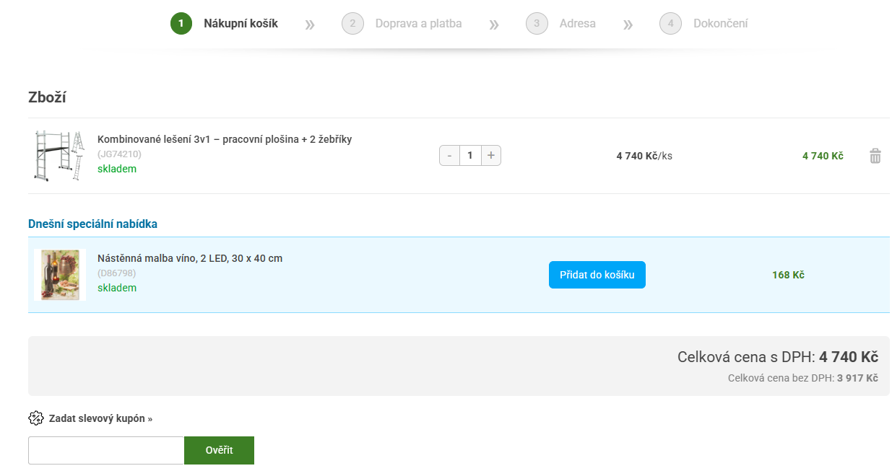The height and width of the screenshot is (471, 892).
Task: Go to the Adresa step
Action: coord(577,24)
